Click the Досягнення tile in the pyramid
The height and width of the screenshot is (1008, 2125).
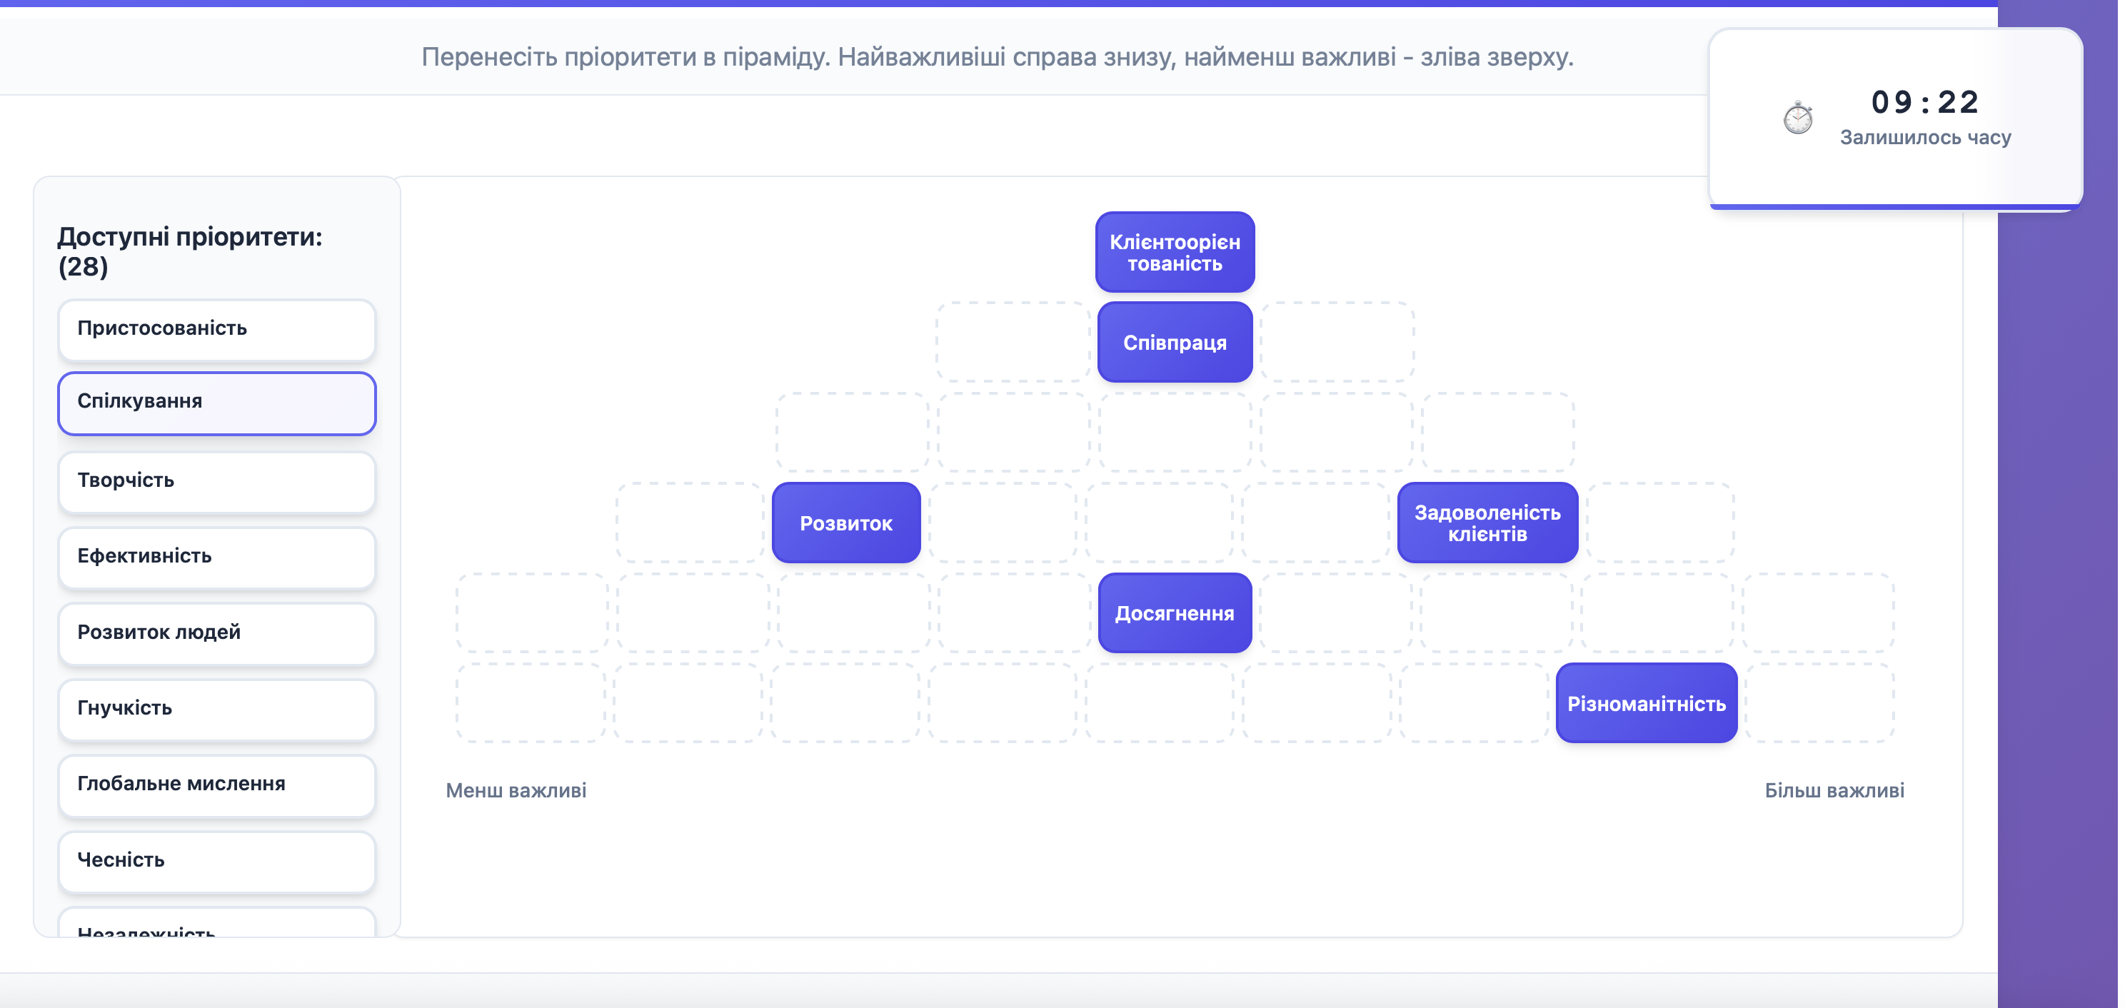[x=1174, y=613]
